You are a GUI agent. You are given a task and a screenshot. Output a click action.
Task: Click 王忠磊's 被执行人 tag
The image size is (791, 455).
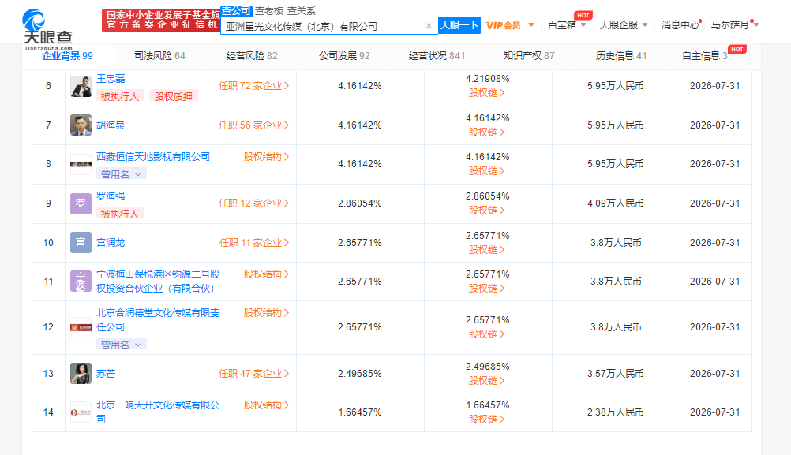[x=120, y=96]
